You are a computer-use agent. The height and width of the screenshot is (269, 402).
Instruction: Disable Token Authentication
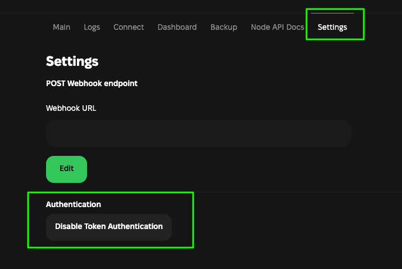pos(109,227)
